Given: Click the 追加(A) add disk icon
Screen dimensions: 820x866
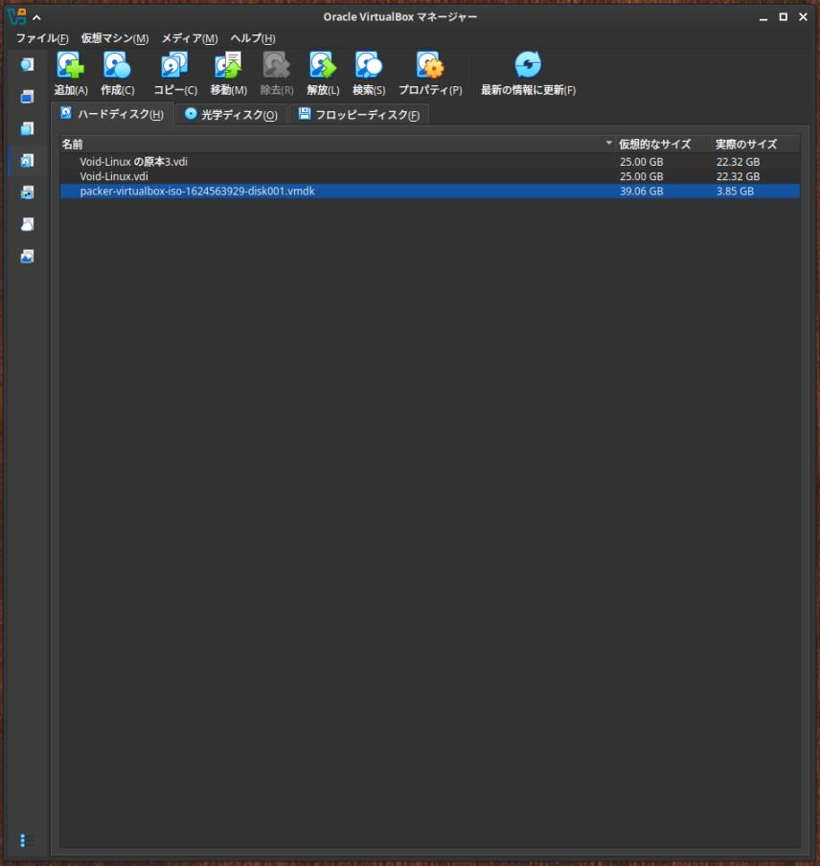Looking at the screenshot, I should tap(71, 65).
